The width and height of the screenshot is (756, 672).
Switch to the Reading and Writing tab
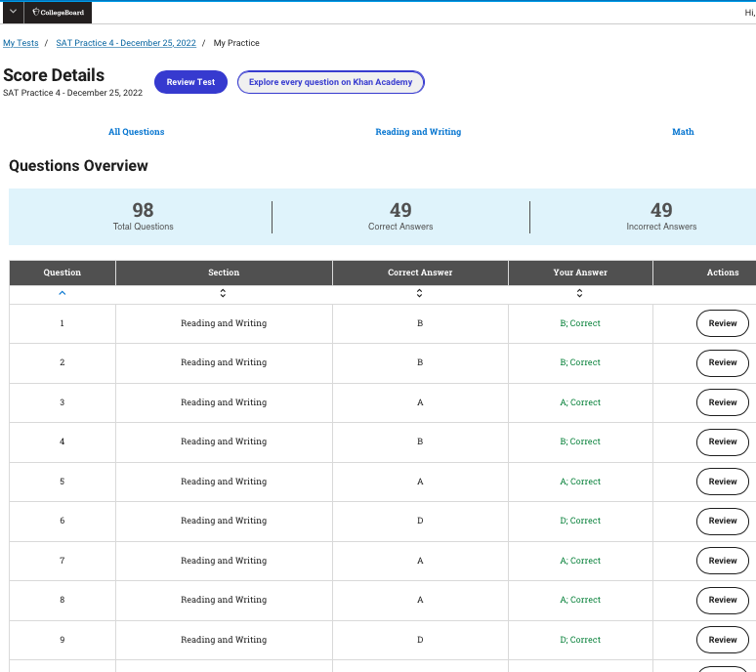click(418, 132)
